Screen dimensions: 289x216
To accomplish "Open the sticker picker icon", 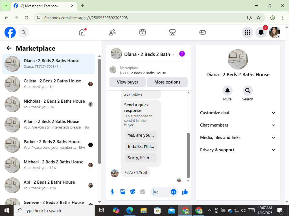I will [133, 192].
